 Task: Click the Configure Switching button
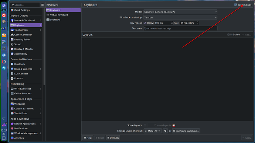click(186, 131)
